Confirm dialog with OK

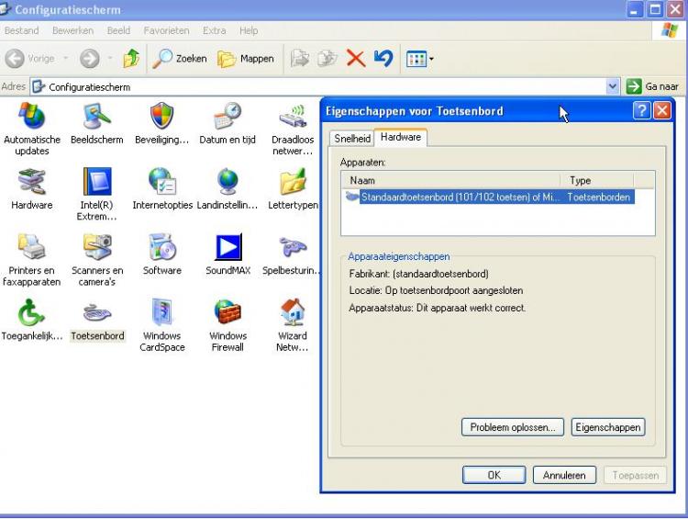point(494,475)
